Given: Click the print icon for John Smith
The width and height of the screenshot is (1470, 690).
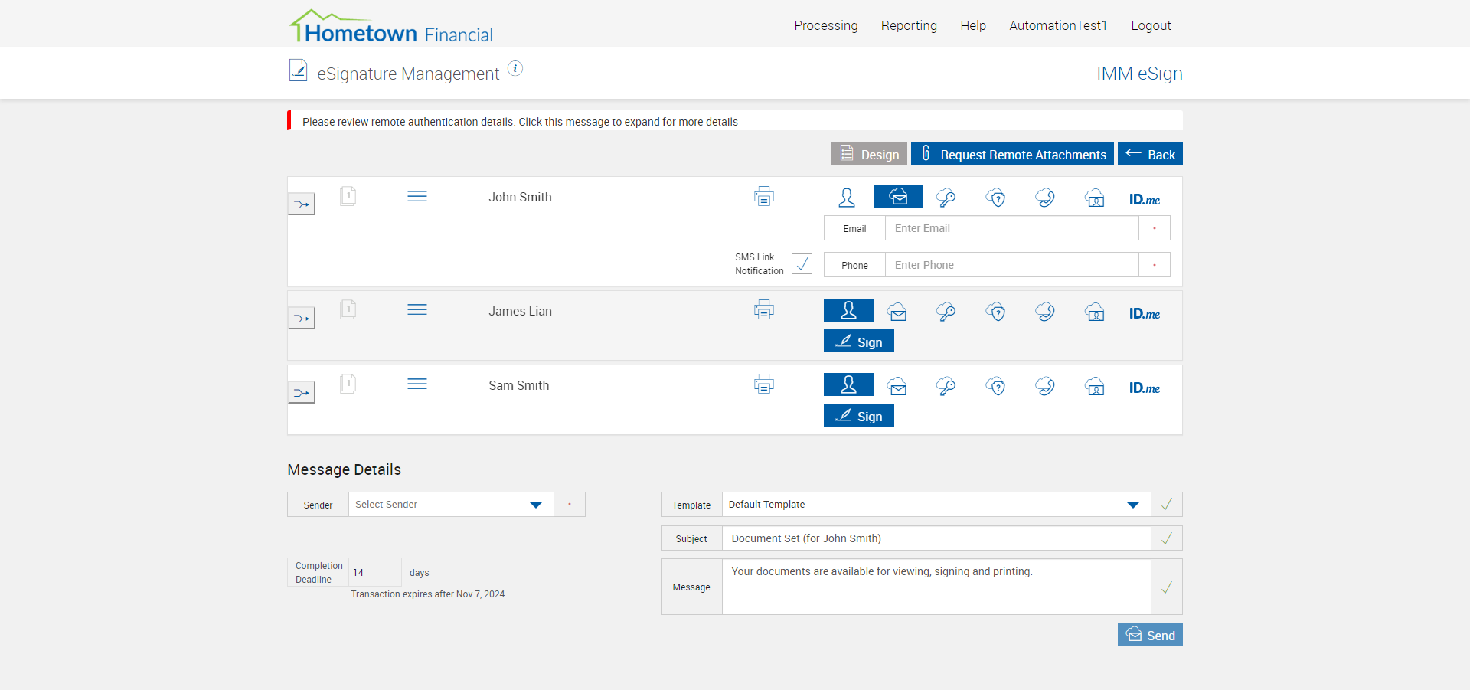Looking at the screenshot, I should tap(763, 197).
